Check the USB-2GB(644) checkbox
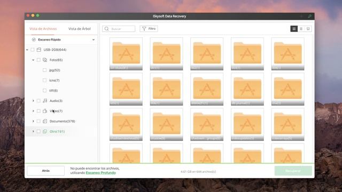This screenshot has height=192, width=342. click(32, 50)
